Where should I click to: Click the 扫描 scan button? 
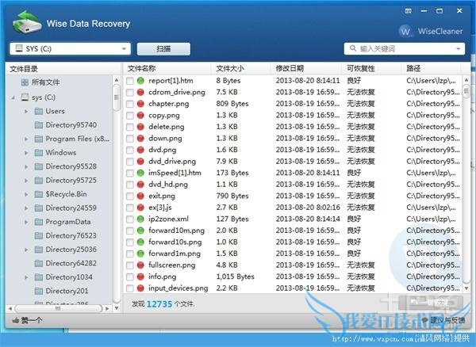pos(163,49)
